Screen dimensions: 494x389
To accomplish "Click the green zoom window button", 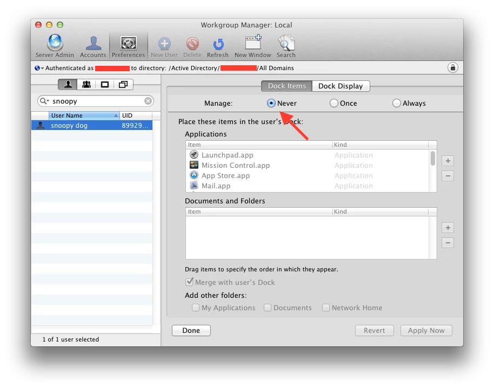I will pyautogui.click(x=60, y=25).
